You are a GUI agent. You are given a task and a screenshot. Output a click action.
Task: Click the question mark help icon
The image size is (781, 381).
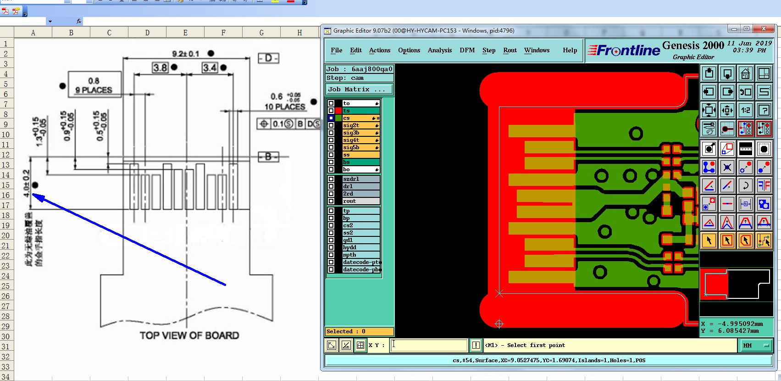pyautogui.click(x=764, y=110)
